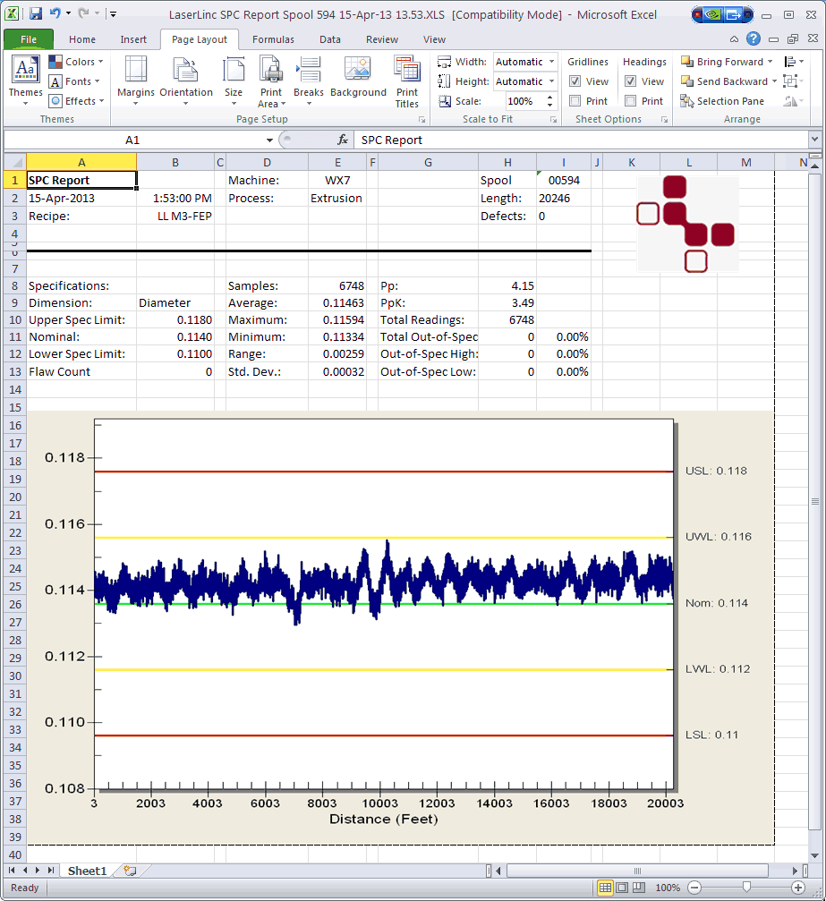Viewport: 826px width, 901px height.
Task: Select the Sheet1 worksheet tab
Action: (87, 871)
